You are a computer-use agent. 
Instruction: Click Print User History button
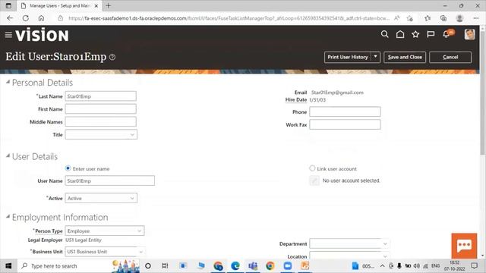[348, 57]
